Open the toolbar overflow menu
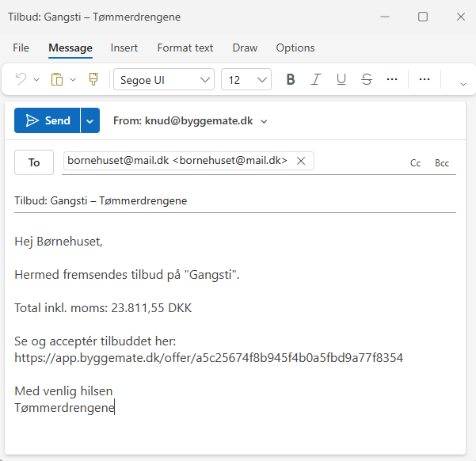The image size is (476, 461). click(x=425, y=79)
